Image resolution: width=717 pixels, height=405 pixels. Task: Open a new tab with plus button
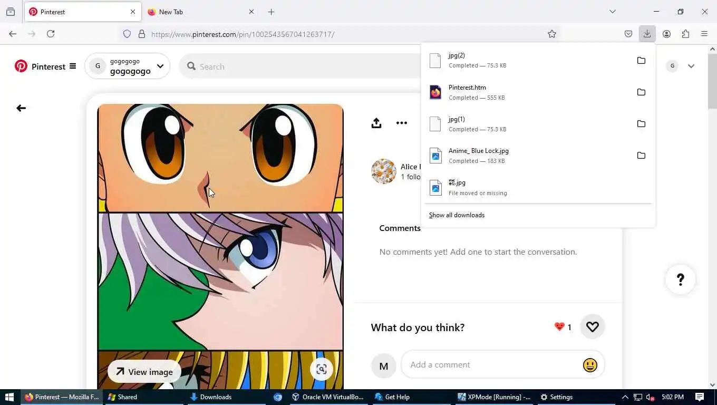pyautogui.click(x=271, y=12)
